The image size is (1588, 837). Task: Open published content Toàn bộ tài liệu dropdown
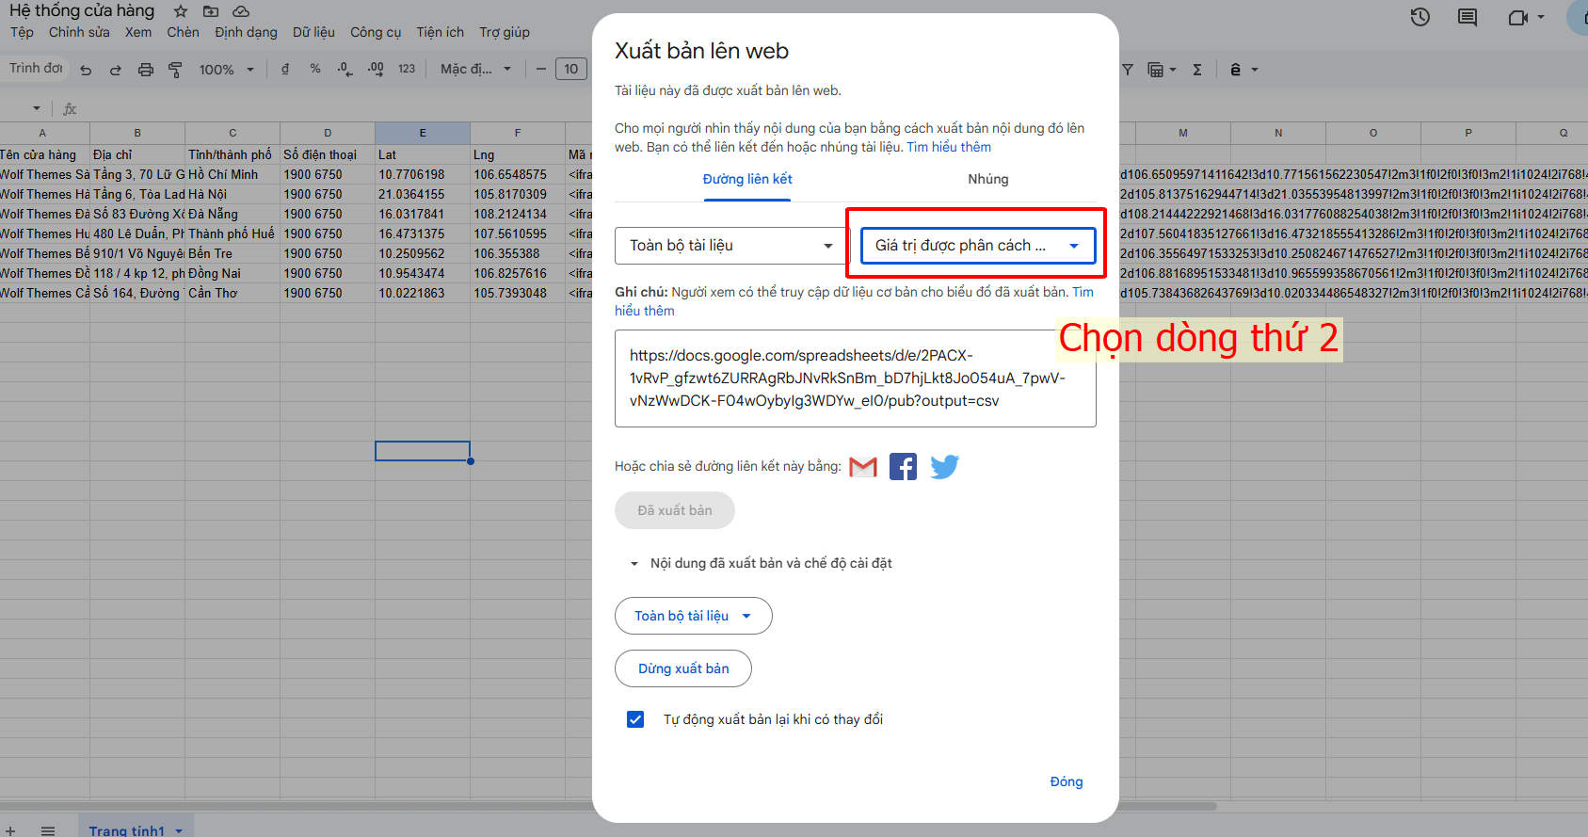(694, 616)
